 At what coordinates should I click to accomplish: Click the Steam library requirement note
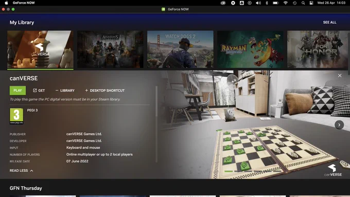(65, 99)
